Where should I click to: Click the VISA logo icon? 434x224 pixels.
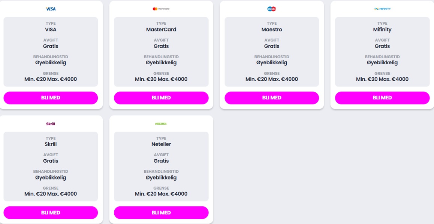51,9
